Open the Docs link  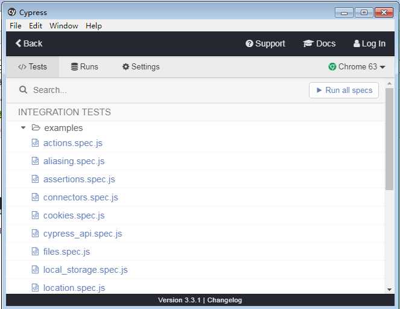tap(319, 43)
